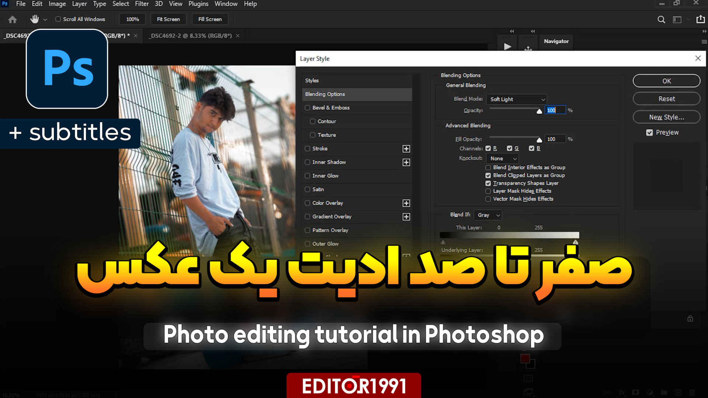Open the Layer menu
The width and height of the screenshot is (708, 398).
tap(79, 4)
